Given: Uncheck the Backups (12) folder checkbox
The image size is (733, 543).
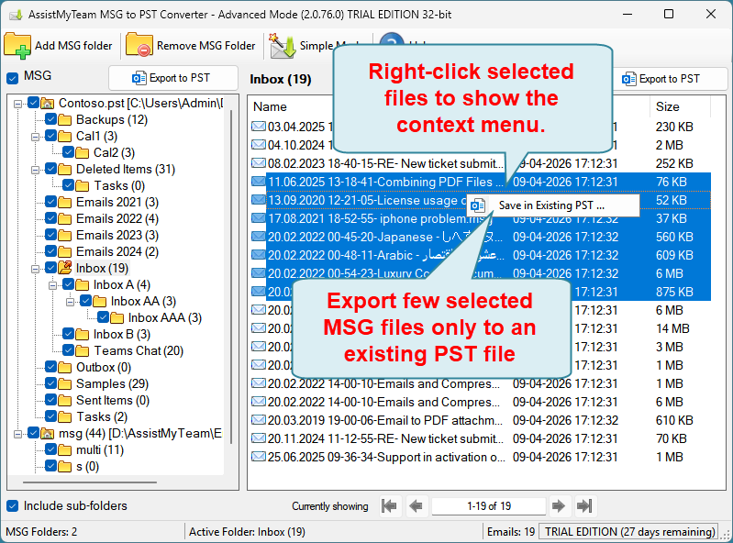Looking at the screenshot, I should (51, 119).
